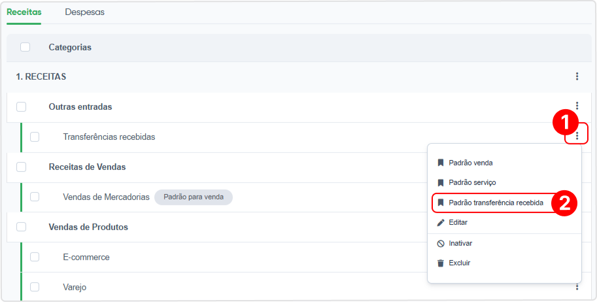Click the Inativar prohibition circle icon
The width and height of the screenshot is (597, 302).
tap(441, 243)
